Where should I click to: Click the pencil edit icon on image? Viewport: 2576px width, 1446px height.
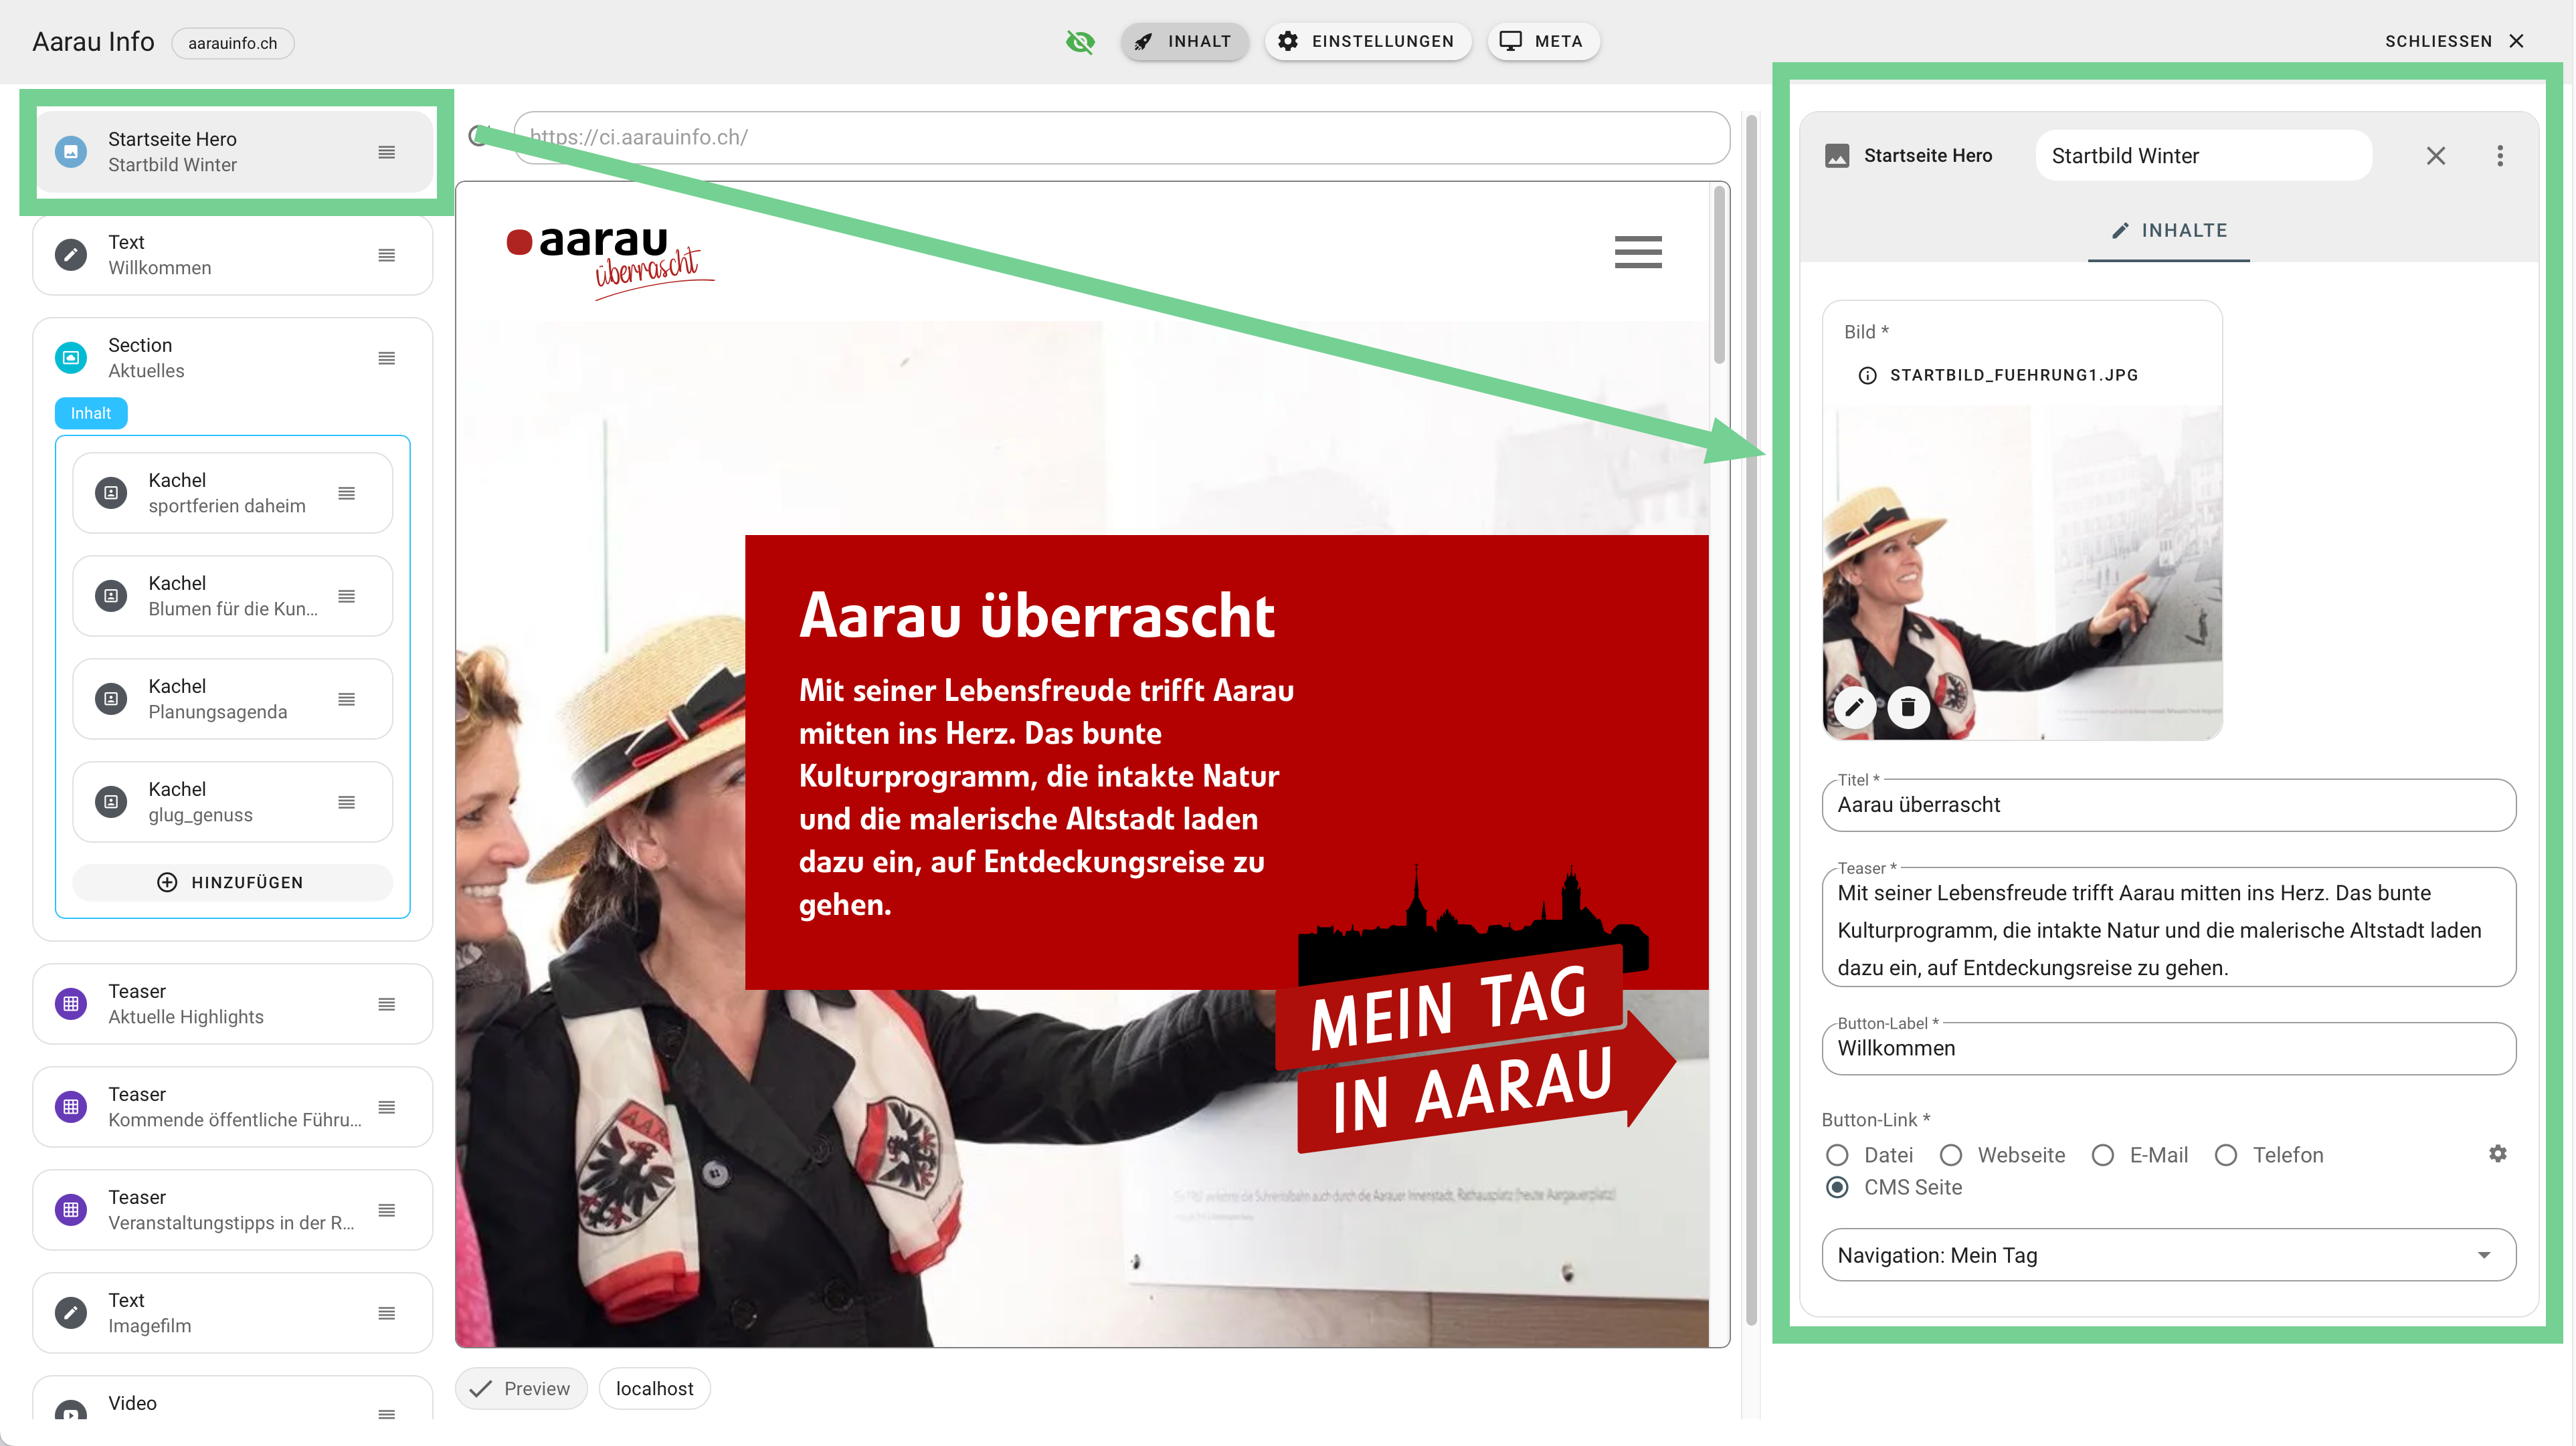tap(1854, 708)
